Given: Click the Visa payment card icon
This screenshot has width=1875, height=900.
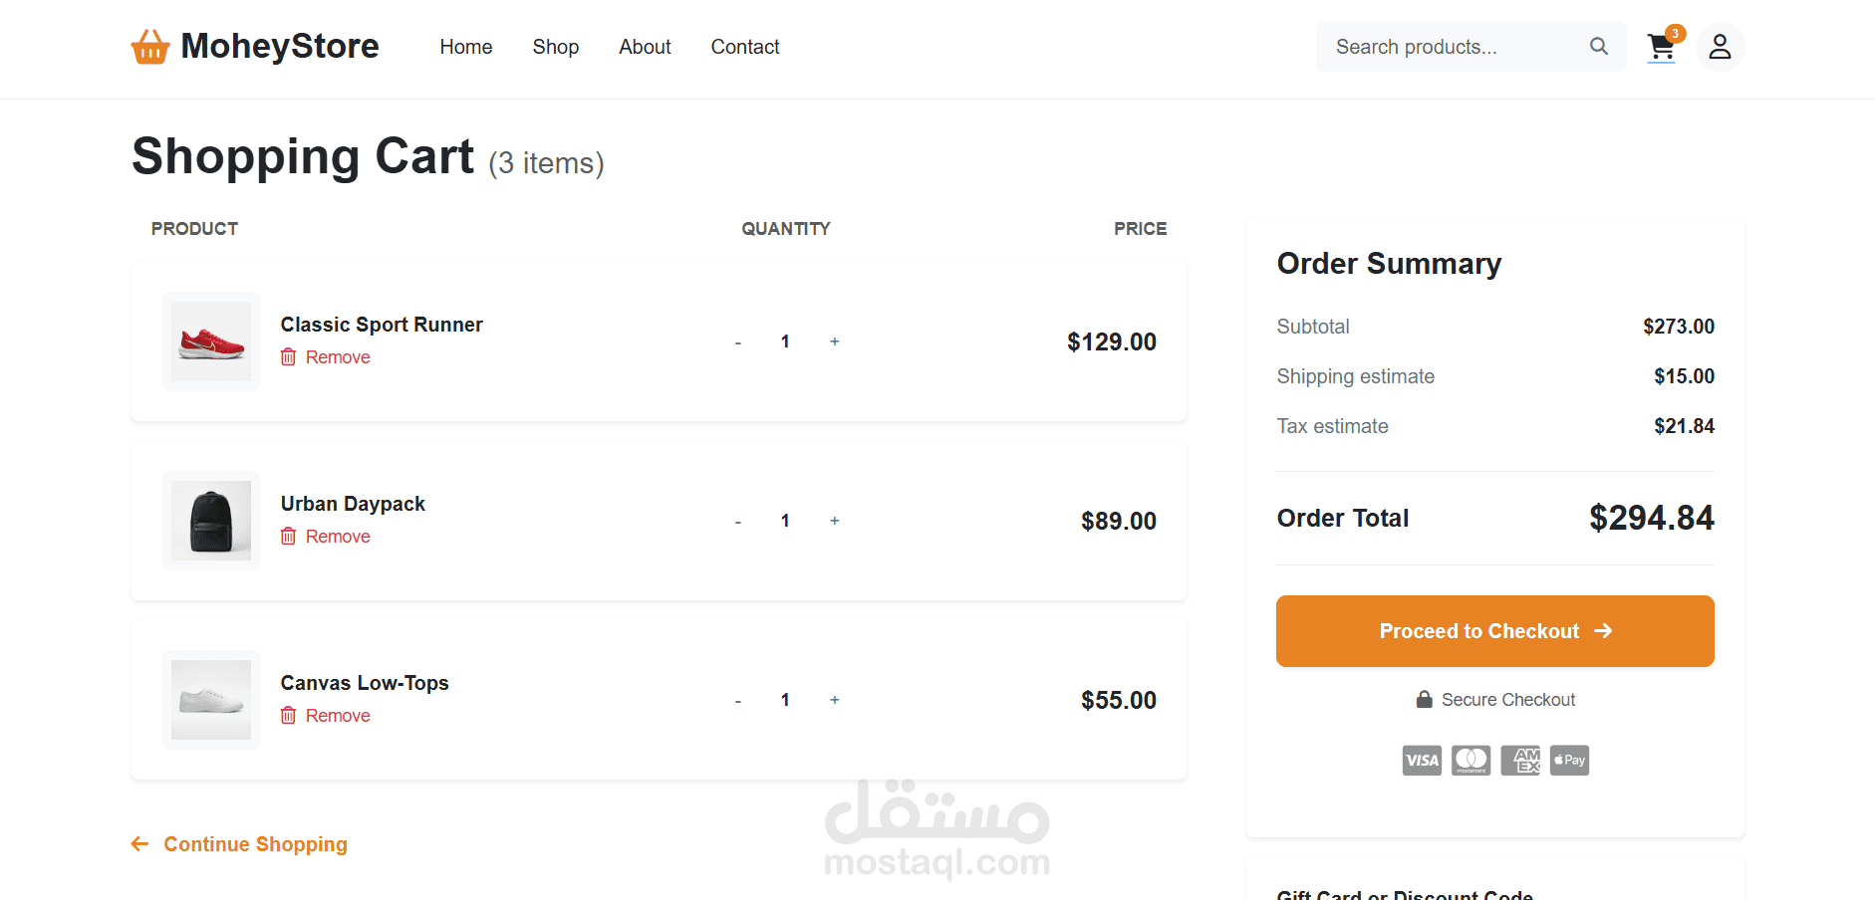Looking at the screenshot, I should coord(1422,761).
